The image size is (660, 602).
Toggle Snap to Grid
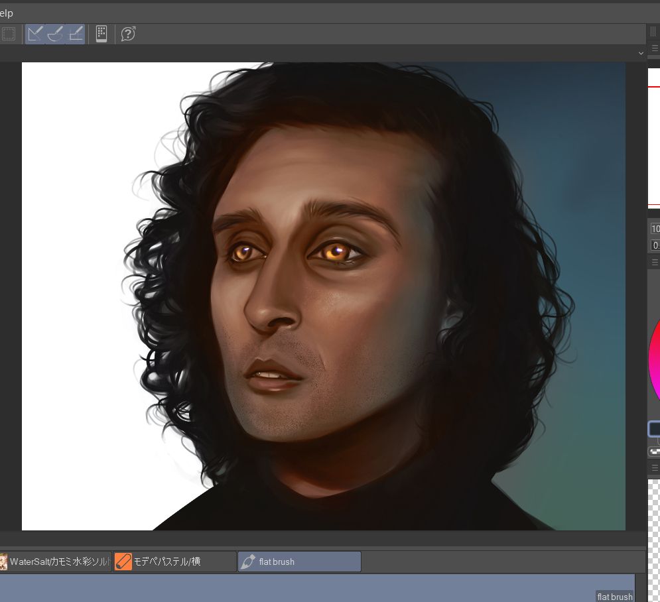click(x=76, y=34)
